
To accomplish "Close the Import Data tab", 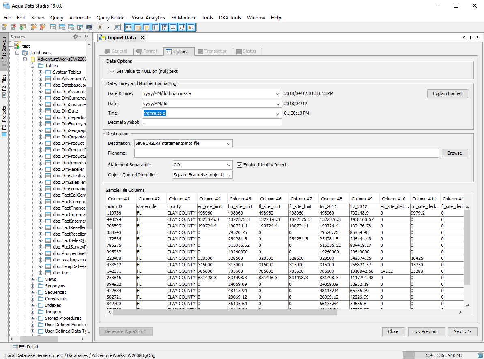I will click(x=142, y=38).
